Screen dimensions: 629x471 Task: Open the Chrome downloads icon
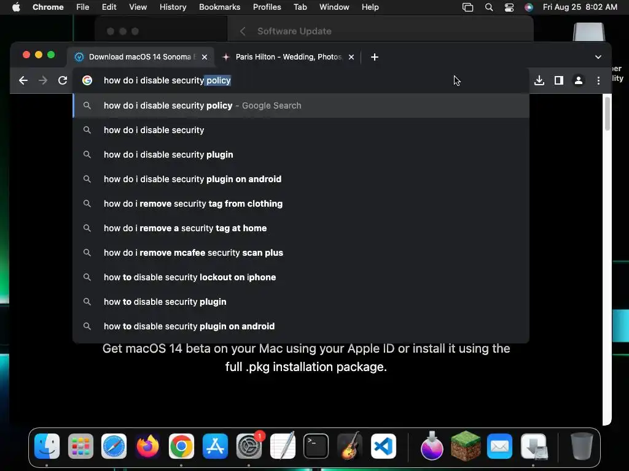[539, 80]
